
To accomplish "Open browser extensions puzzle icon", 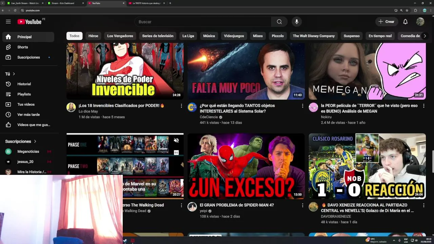I will click(x=416, y=11).
